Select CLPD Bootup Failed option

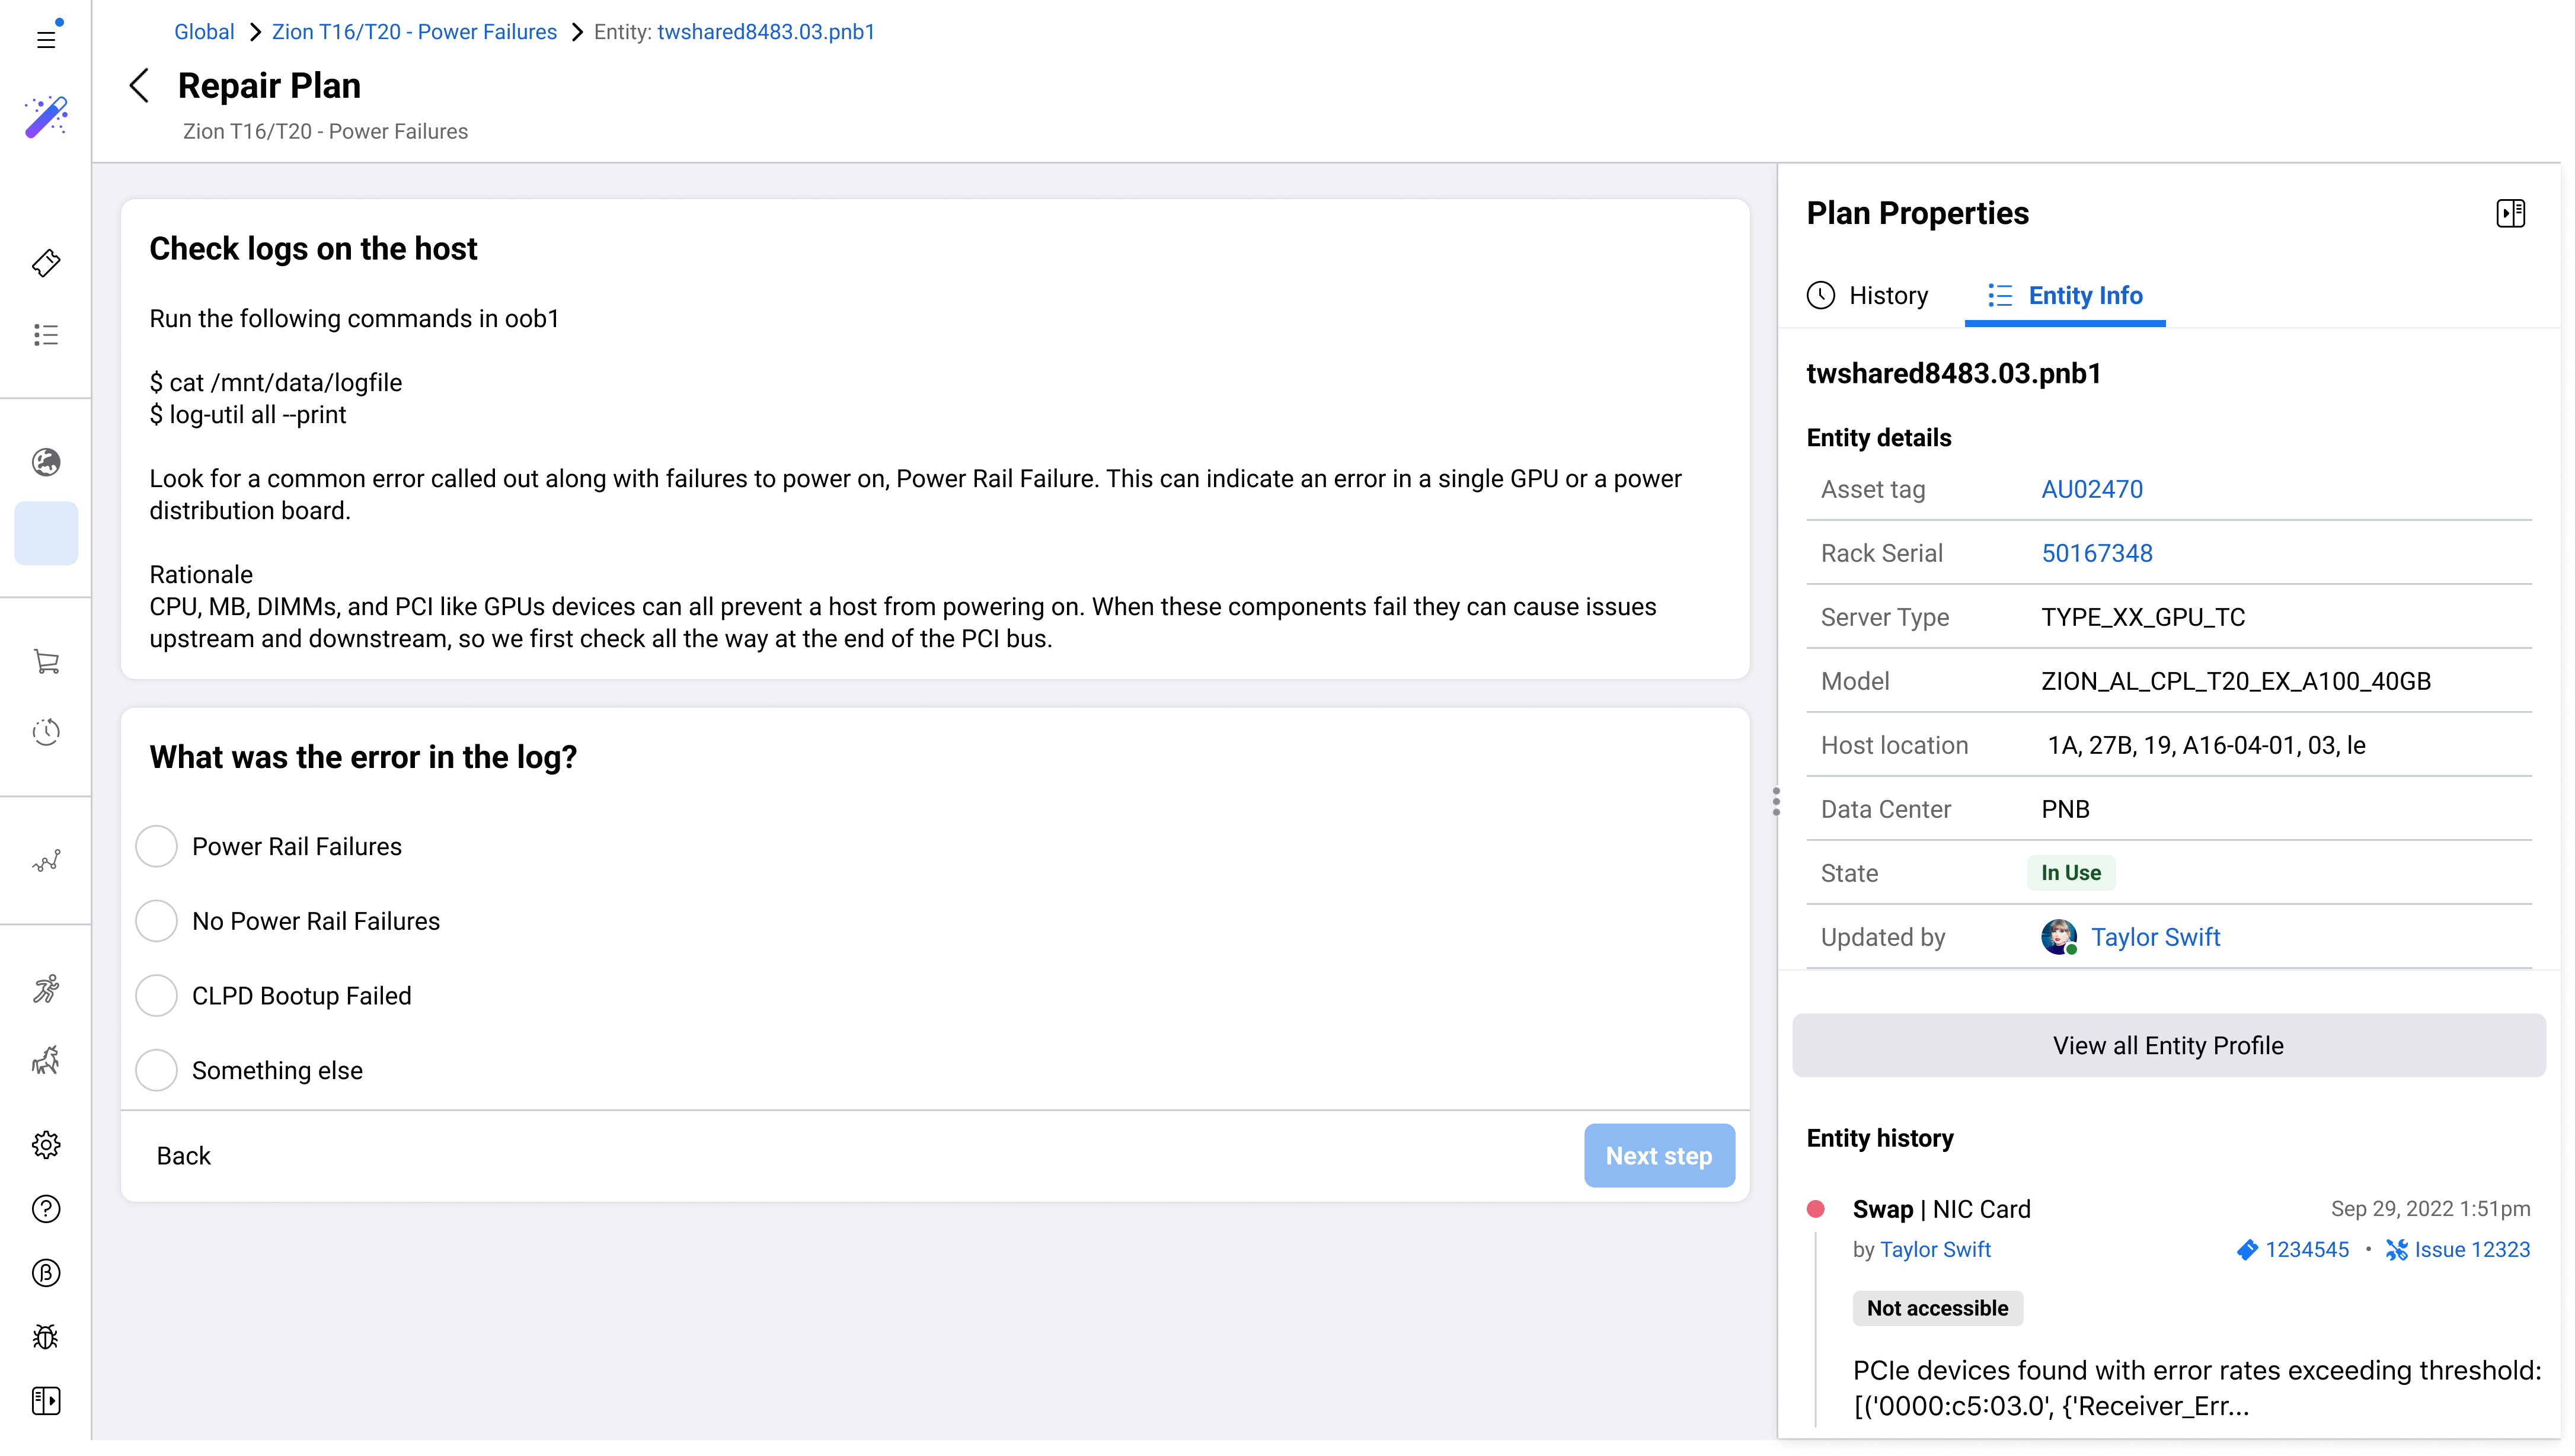pyautogui.click(x=156, y=995)
